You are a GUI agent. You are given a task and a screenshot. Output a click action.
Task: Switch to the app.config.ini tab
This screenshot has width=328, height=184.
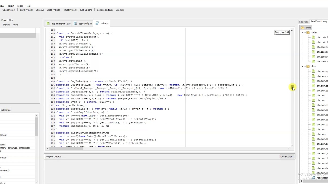pos(83,24)
